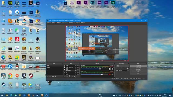Screen dimensions: 173x97
Task: Float the Audio Mixer dock via header icon
Action: click(114, 64)
